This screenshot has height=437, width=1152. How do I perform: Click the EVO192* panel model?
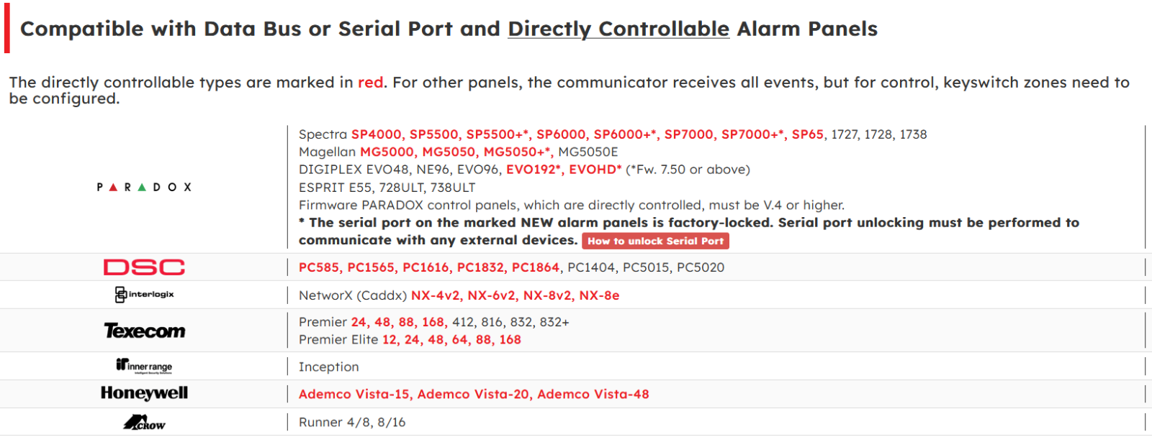point(534,170)
